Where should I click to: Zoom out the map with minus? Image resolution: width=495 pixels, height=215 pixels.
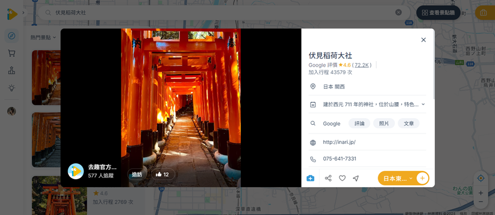(x=481, y=201)
